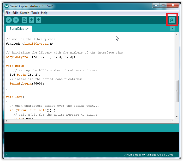Open the Tools menu
Screen dimensions: 183x161
point(35,13)
